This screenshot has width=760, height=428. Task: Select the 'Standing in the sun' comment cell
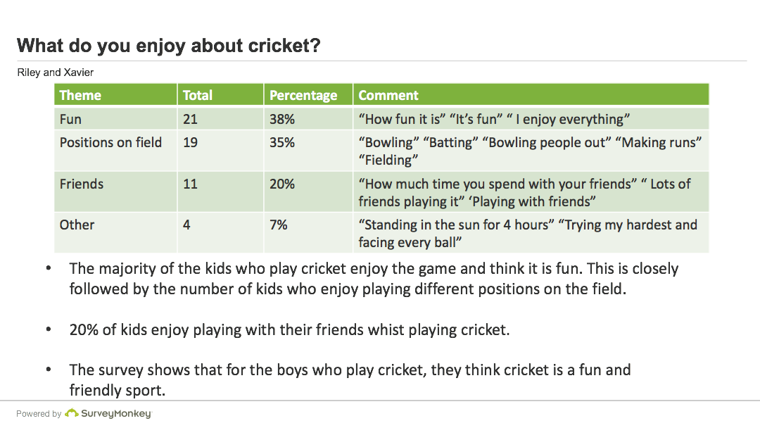click(527, 233)
